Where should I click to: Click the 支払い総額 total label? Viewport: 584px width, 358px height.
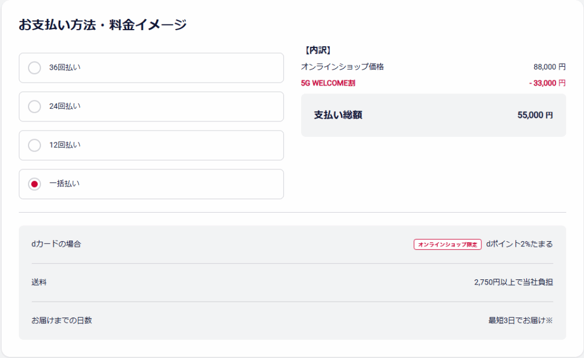click(338, 115)
